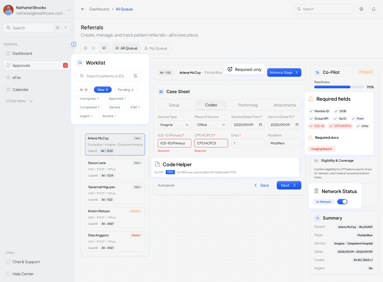Select the New 3 filter chip

(x=103, y=90)
